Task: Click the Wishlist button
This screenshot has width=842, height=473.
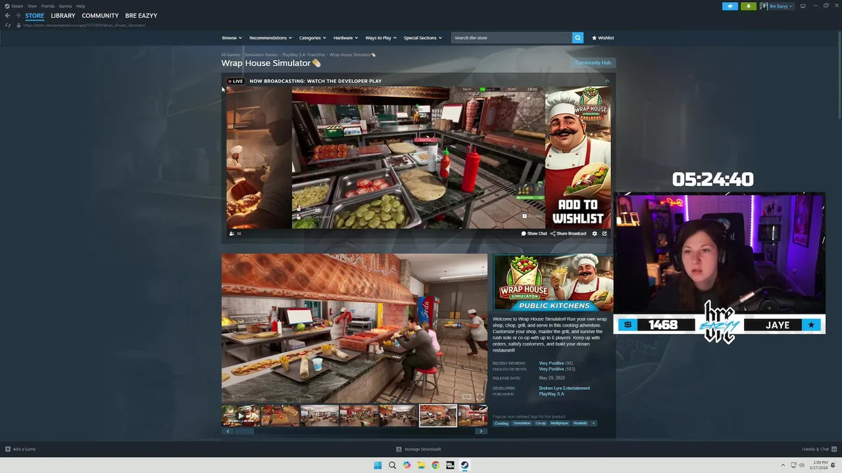Action: [x=603, y=37]
